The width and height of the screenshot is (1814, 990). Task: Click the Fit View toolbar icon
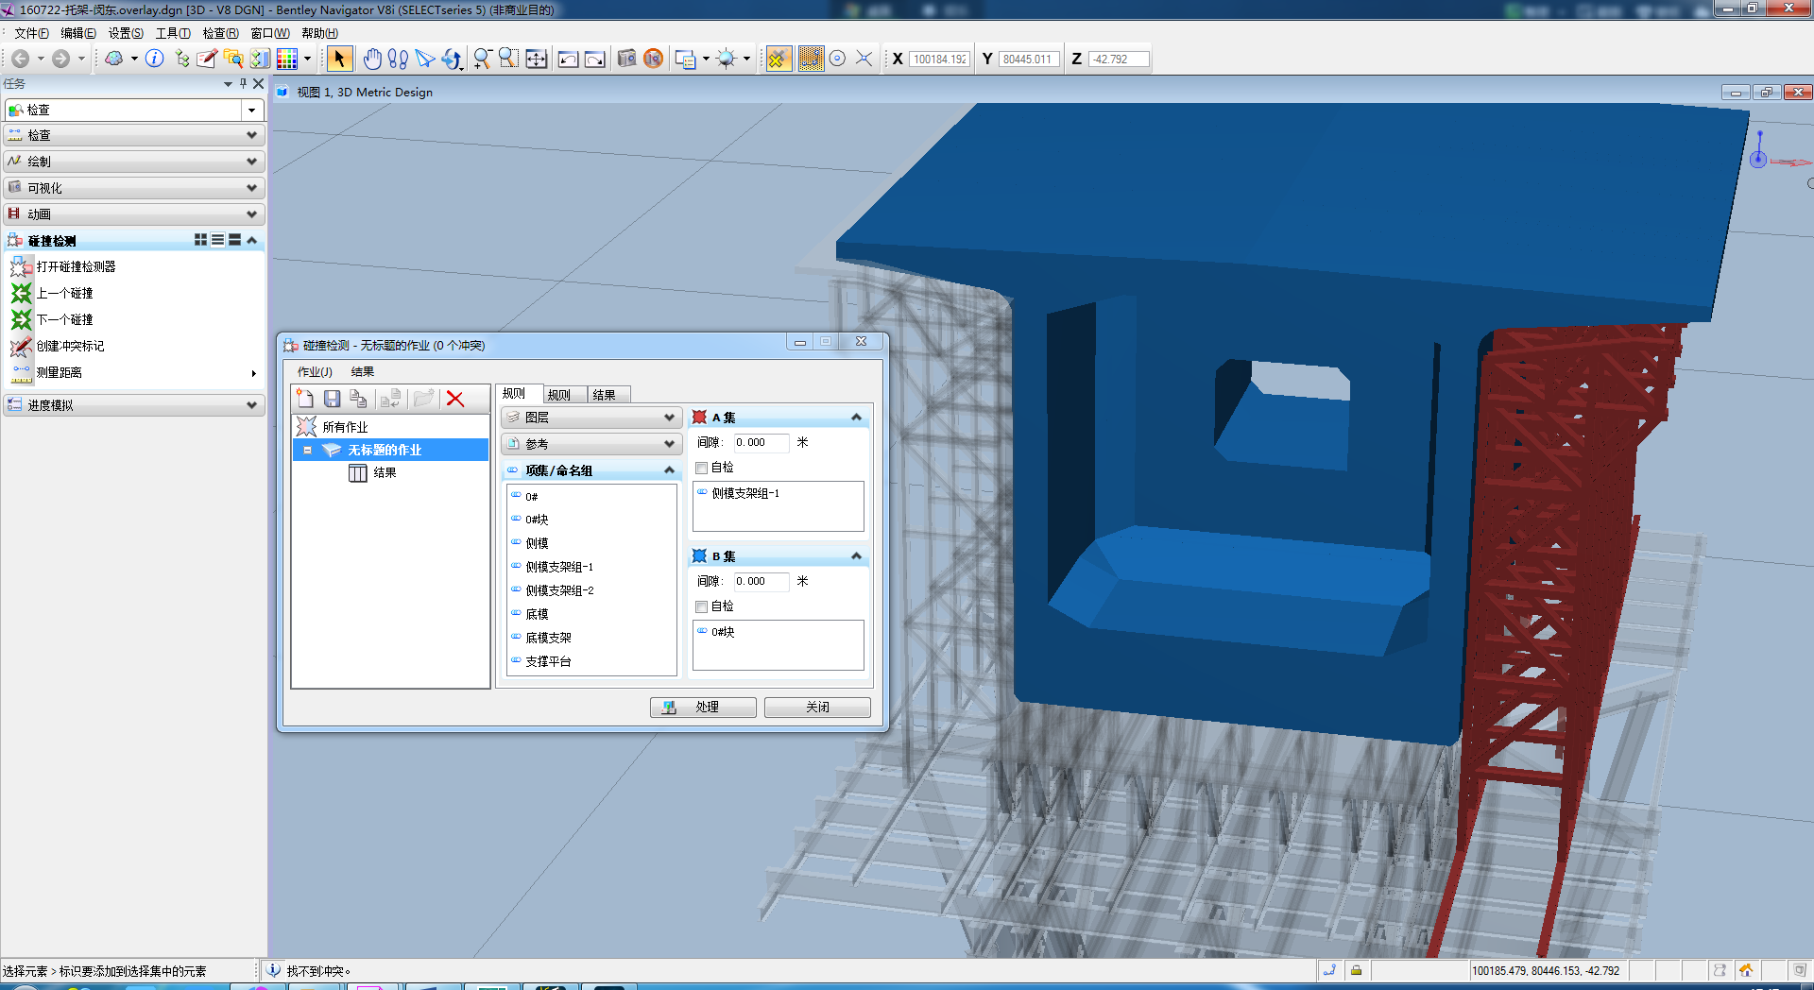tap(536, 59)
